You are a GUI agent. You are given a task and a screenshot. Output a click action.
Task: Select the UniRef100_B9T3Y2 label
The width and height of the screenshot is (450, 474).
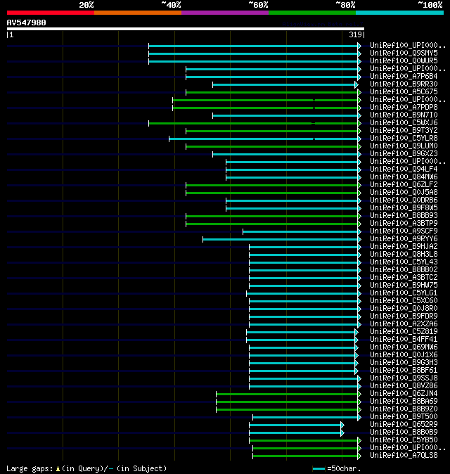pos(404,131)
